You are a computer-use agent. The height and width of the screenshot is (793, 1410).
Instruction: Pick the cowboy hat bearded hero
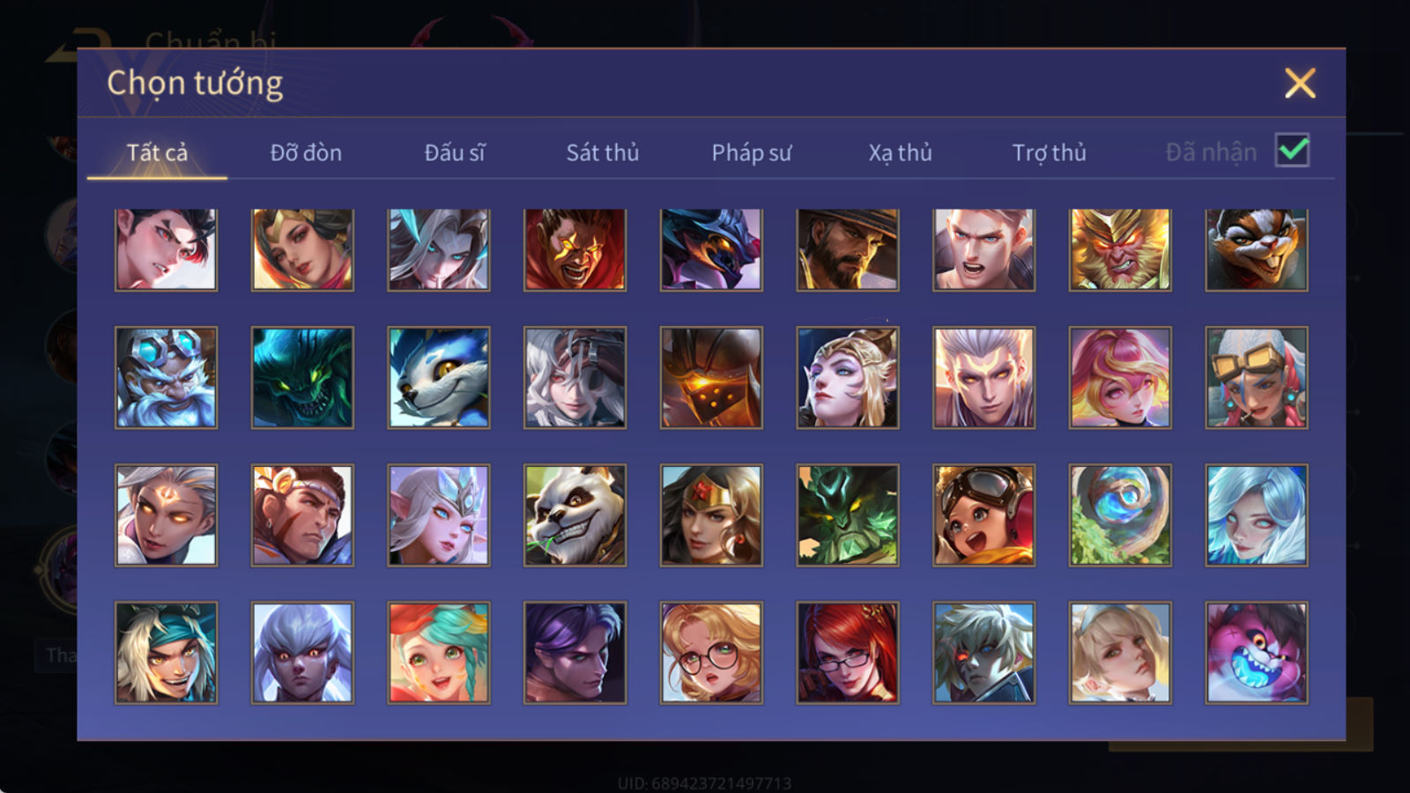click(x=848, y=249)
